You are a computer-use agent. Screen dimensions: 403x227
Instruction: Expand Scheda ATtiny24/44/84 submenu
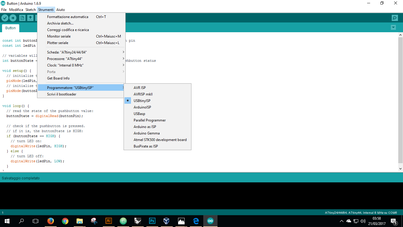coord(81,52)
